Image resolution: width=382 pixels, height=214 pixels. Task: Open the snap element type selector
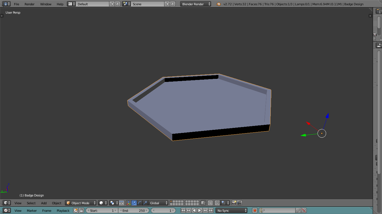pos(225,203)
